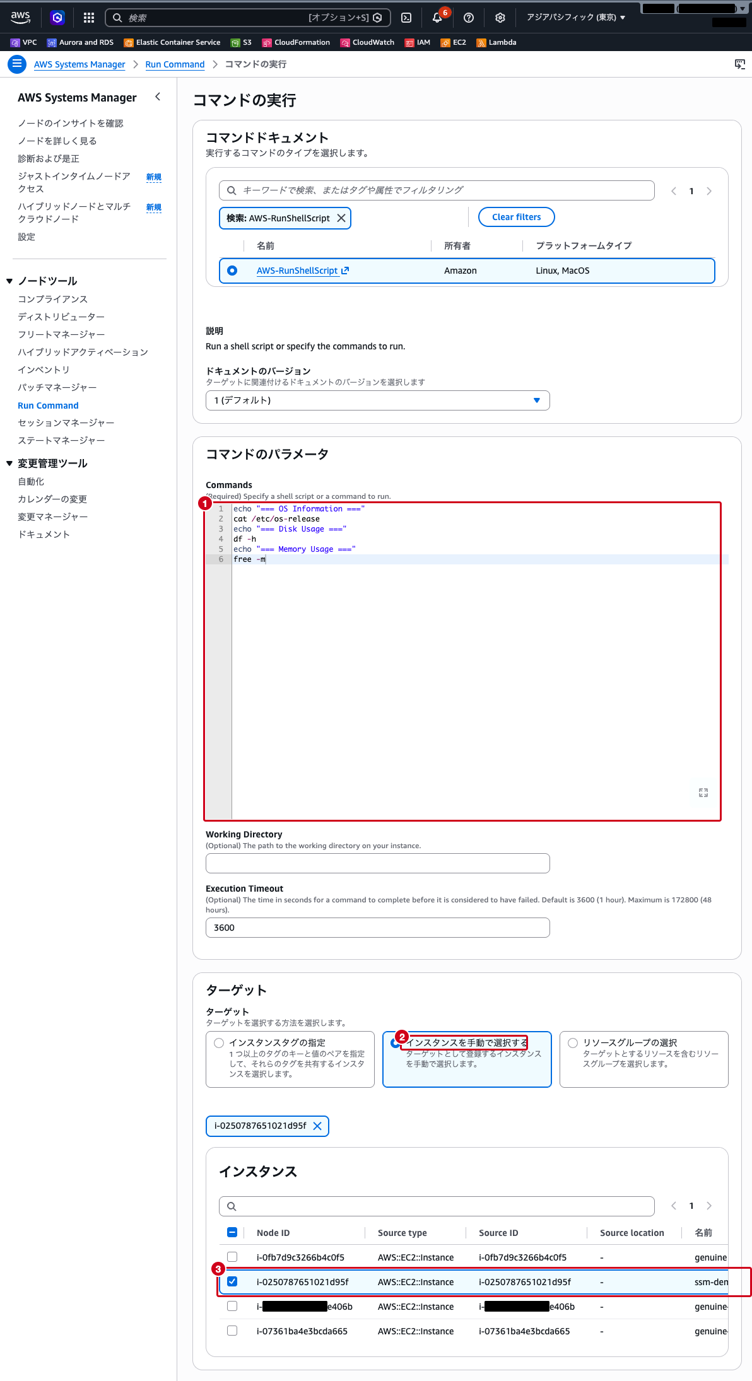Open the top-right panel icon

pos(740,64)
